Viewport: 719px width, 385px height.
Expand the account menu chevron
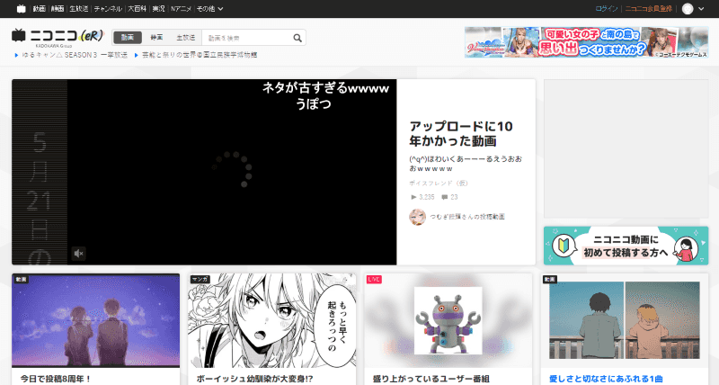tap(701, 9)
